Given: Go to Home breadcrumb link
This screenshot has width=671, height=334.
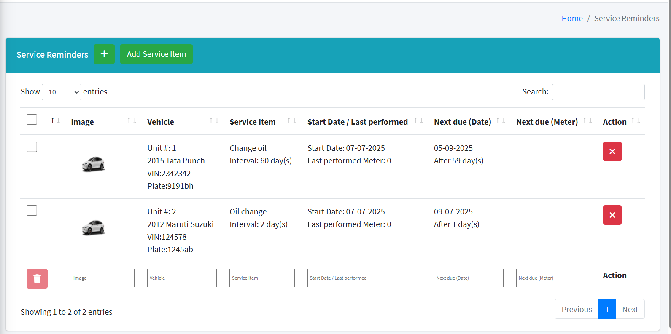Looking at the screenshot, I should click(572, 19).
